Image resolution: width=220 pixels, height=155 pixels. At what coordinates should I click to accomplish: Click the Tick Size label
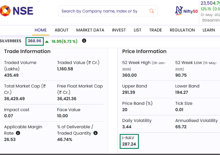coord(184,103)
